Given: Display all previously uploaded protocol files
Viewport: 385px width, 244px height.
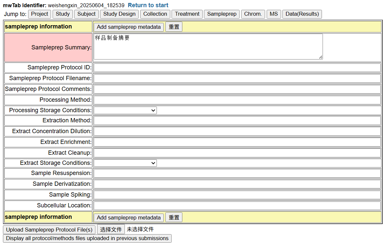Looking at the screenshot, I should 87,238.
